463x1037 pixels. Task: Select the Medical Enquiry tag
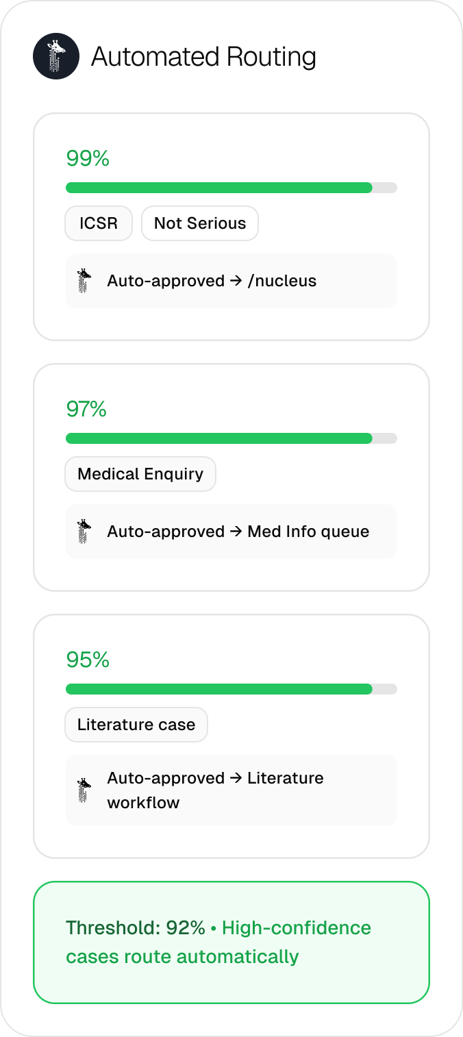click(x=140, y=474)
